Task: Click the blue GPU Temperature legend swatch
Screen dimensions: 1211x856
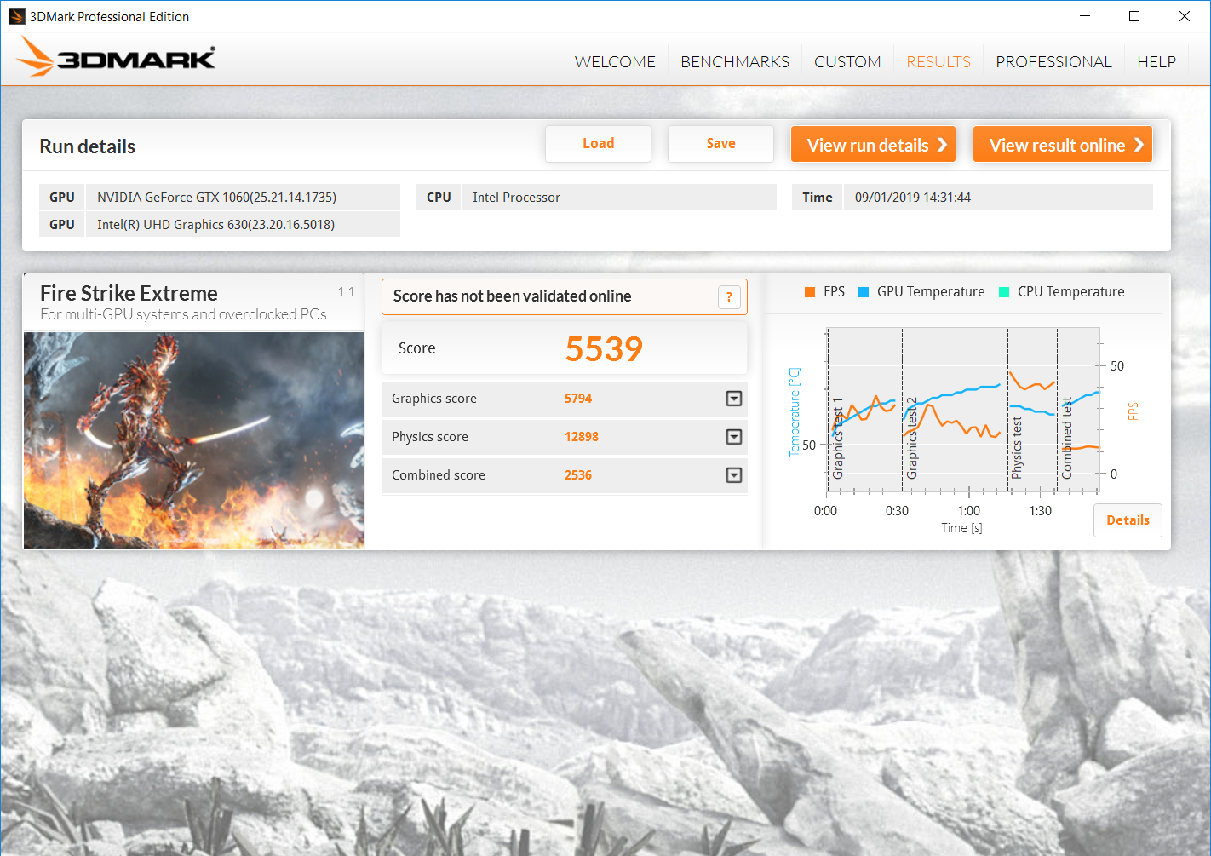Action: click(864, 292)
